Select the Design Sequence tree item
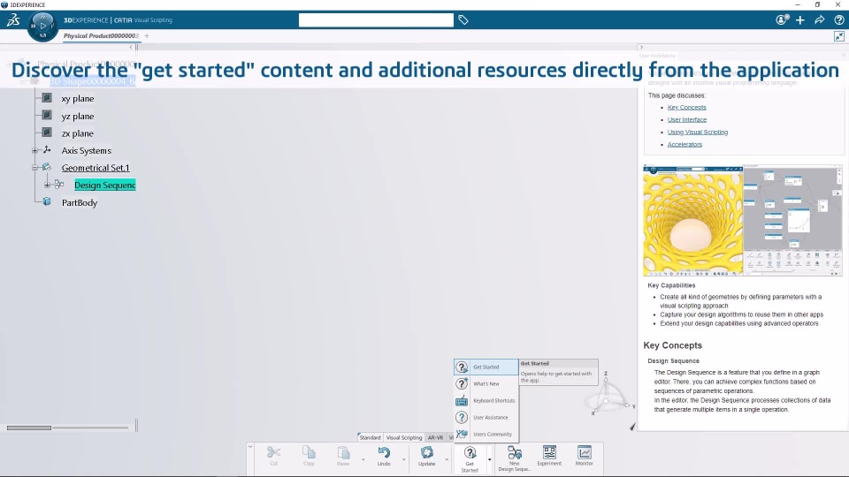Viewport: 849px width, 477px height. click(x=105, y=185)
